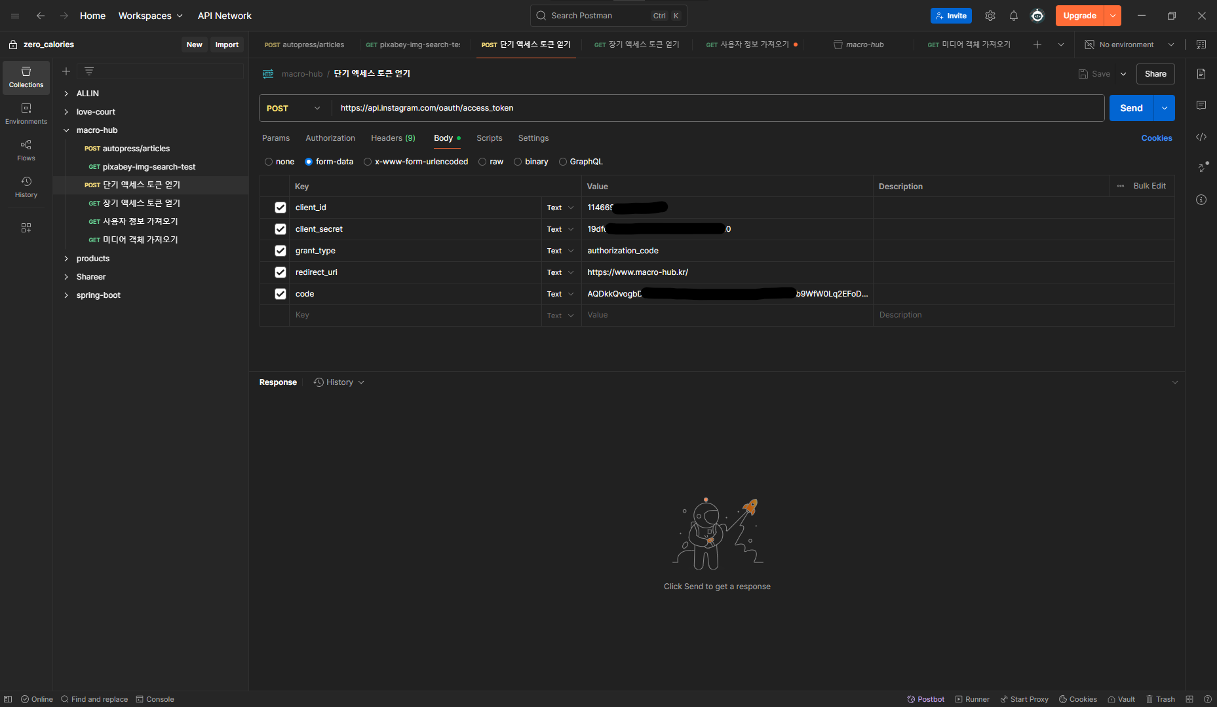Viewport: 1217px width, 707px height.
Task: Switch to the request Settings tab
Action: pyautogui.click(x=533, y=138)
